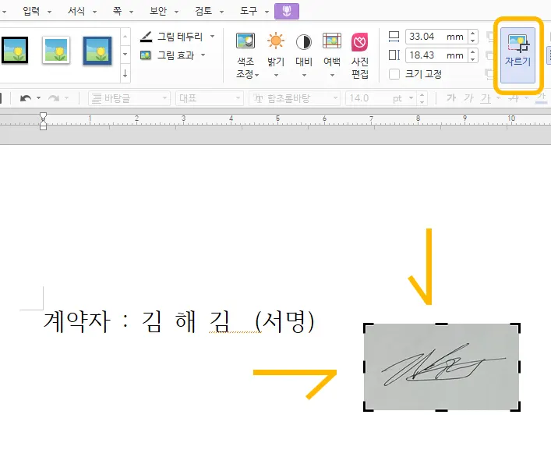Activate the 자르기 crop tool
551x450 pixels.
coord(517,55)
